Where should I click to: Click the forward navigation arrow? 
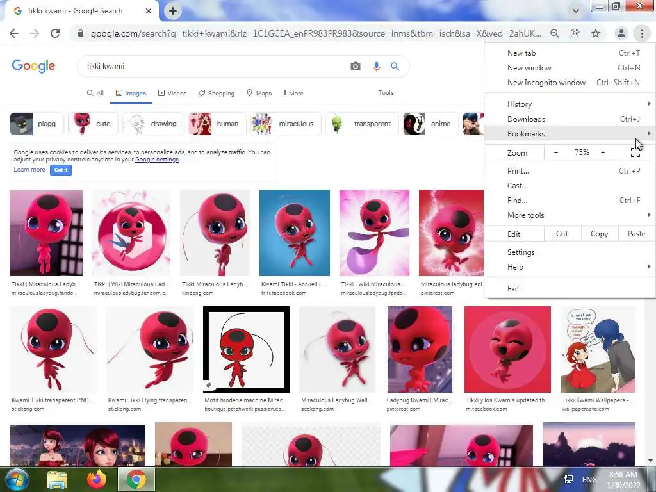[x=35, y=33]
